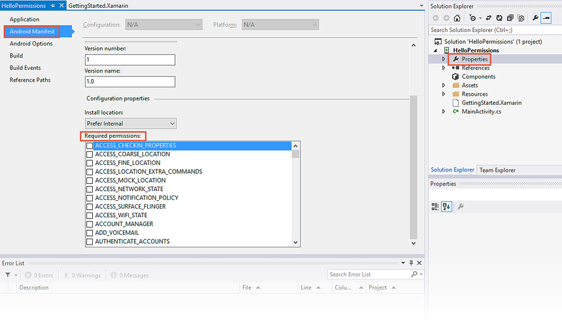
Task: Click the filter icon in Error List
Action: tap(7, 275)
